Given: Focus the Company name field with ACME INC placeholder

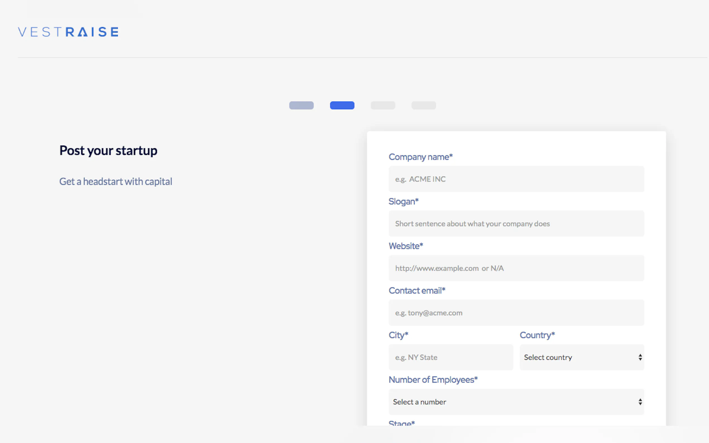Looking at the screenshot, I should pyautogui.click(x=516, y=179).
